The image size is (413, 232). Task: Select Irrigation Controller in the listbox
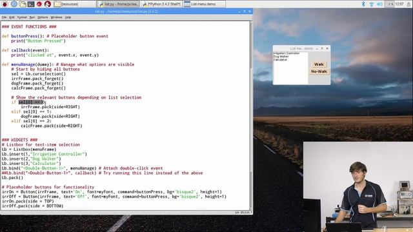[287, 53]
